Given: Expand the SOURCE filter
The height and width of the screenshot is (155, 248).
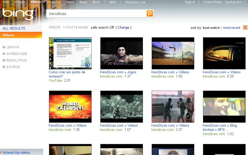Looking at the screenshot, I should coord(11,67).
